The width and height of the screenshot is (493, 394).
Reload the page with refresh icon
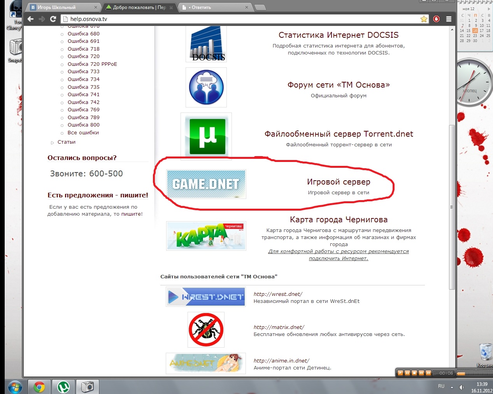(x=53, y=19)
